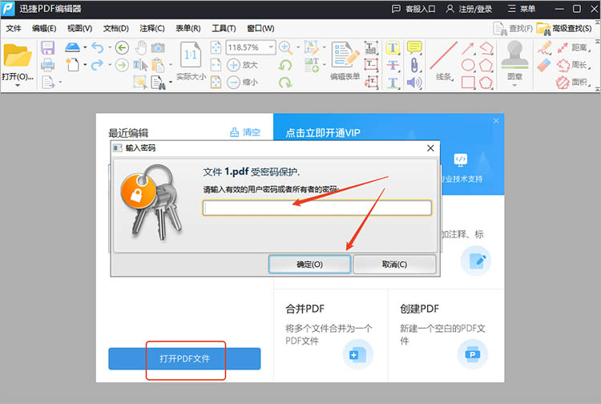Click the save floppy disk icon

click(47, 48)
